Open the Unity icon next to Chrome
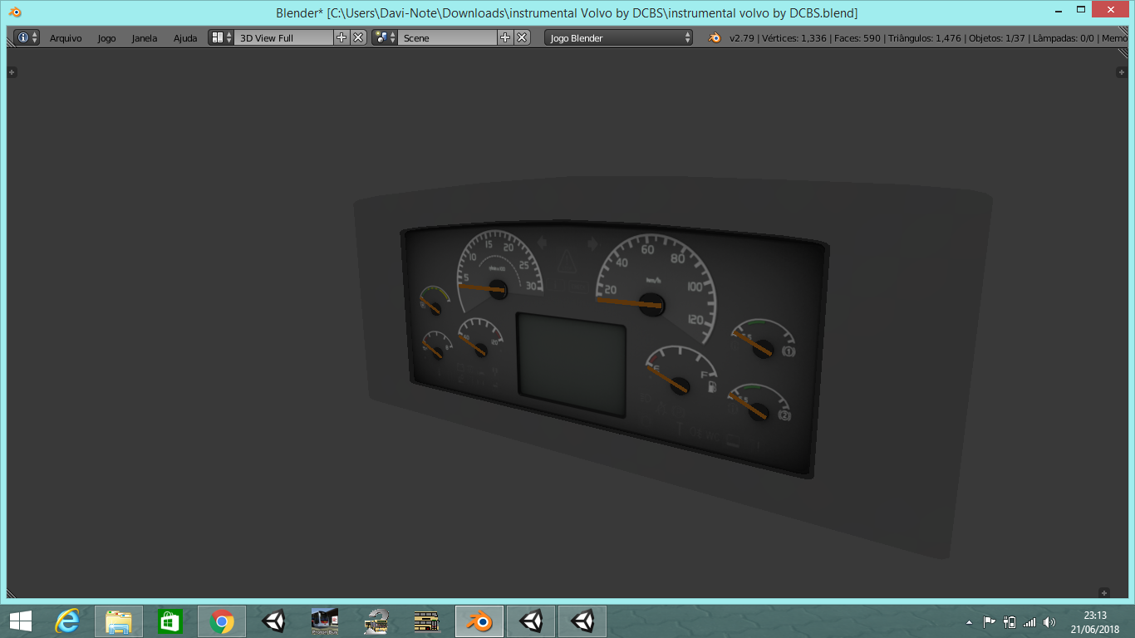Viewport: 1135px width, 638px height. click(x=273, y=621)
